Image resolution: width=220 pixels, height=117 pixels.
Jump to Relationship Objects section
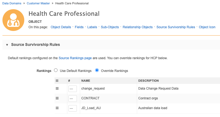[138, 27]
